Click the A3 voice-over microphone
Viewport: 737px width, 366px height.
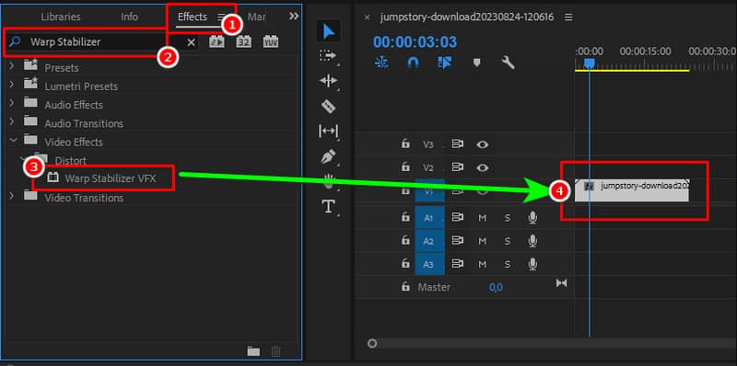click(x=532, y=265)
